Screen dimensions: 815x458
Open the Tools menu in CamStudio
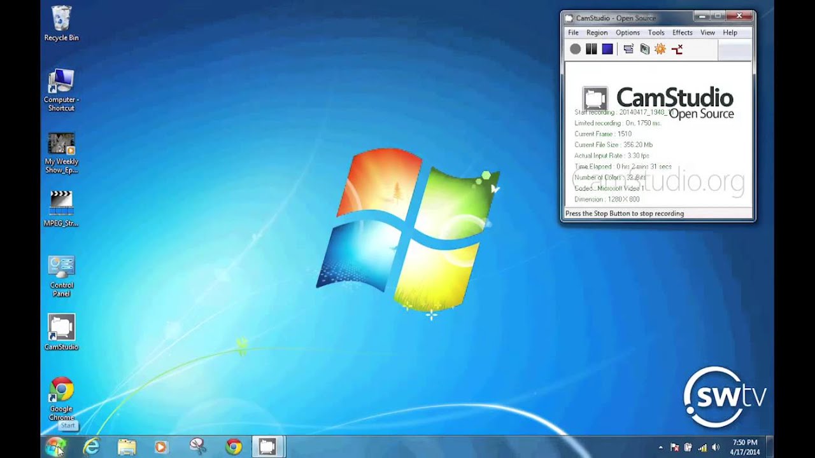(656, 32)
